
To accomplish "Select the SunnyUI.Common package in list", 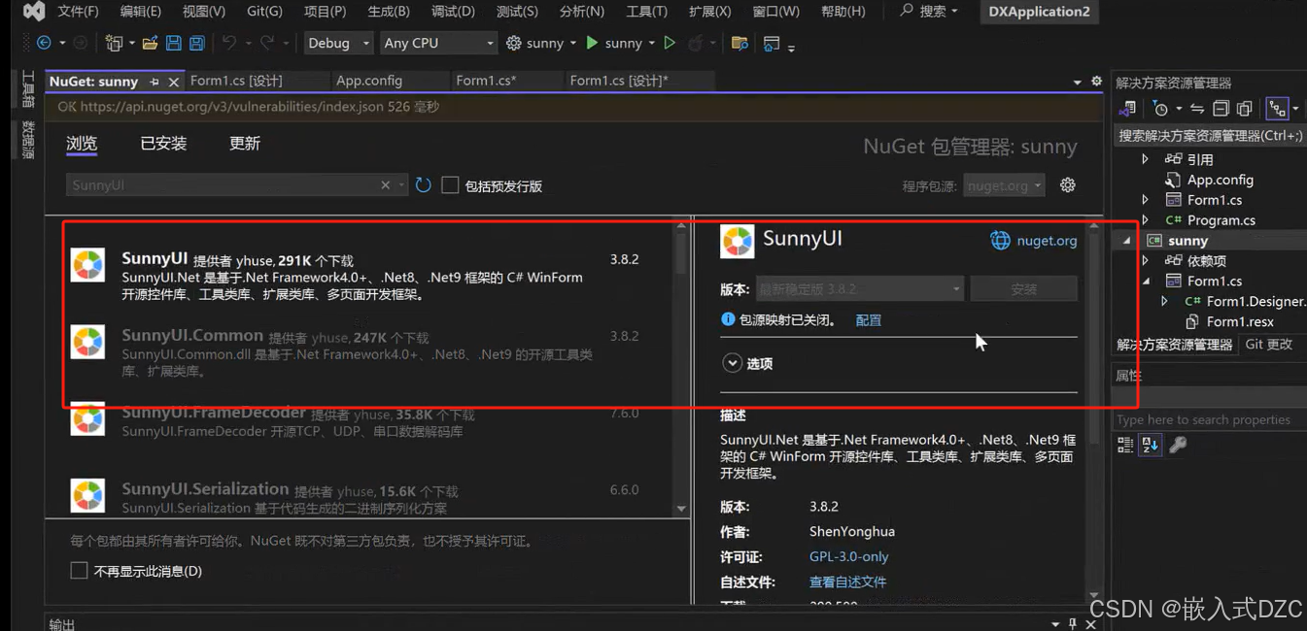I will click(369, 351).
